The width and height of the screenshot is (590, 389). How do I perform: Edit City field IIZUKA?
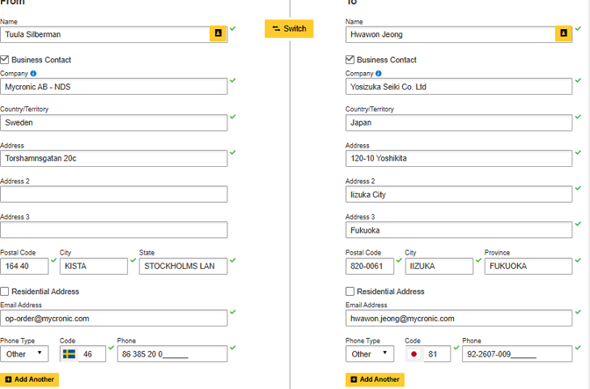pos(439,266)
